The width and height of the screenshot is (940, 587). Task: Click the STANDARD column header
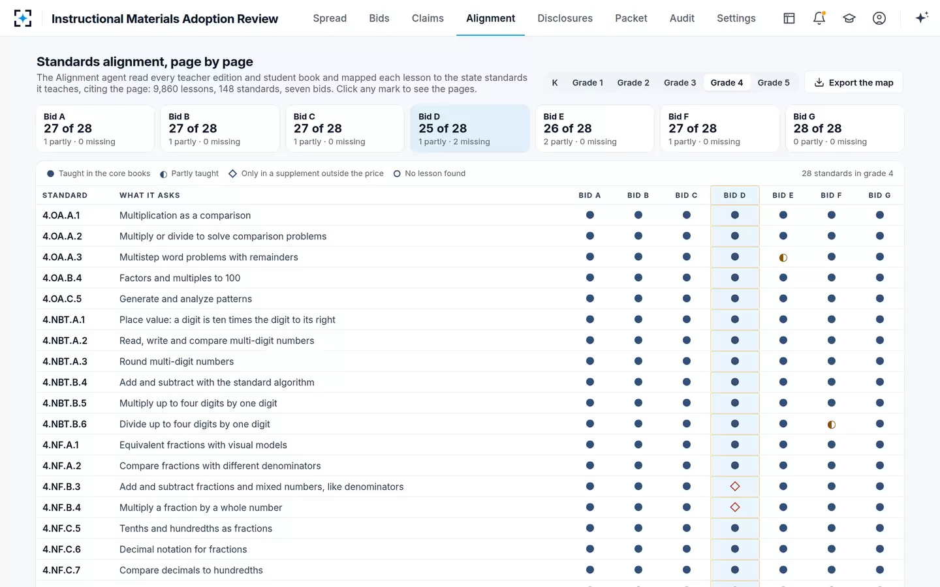(65, 196)
